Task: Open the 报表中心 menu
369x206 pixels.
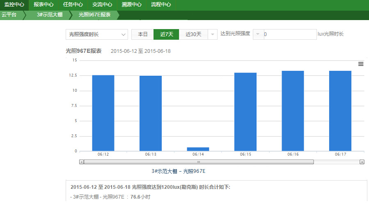Action: (44, 5)
